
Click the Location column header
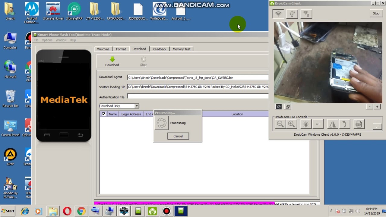point(237,114)
